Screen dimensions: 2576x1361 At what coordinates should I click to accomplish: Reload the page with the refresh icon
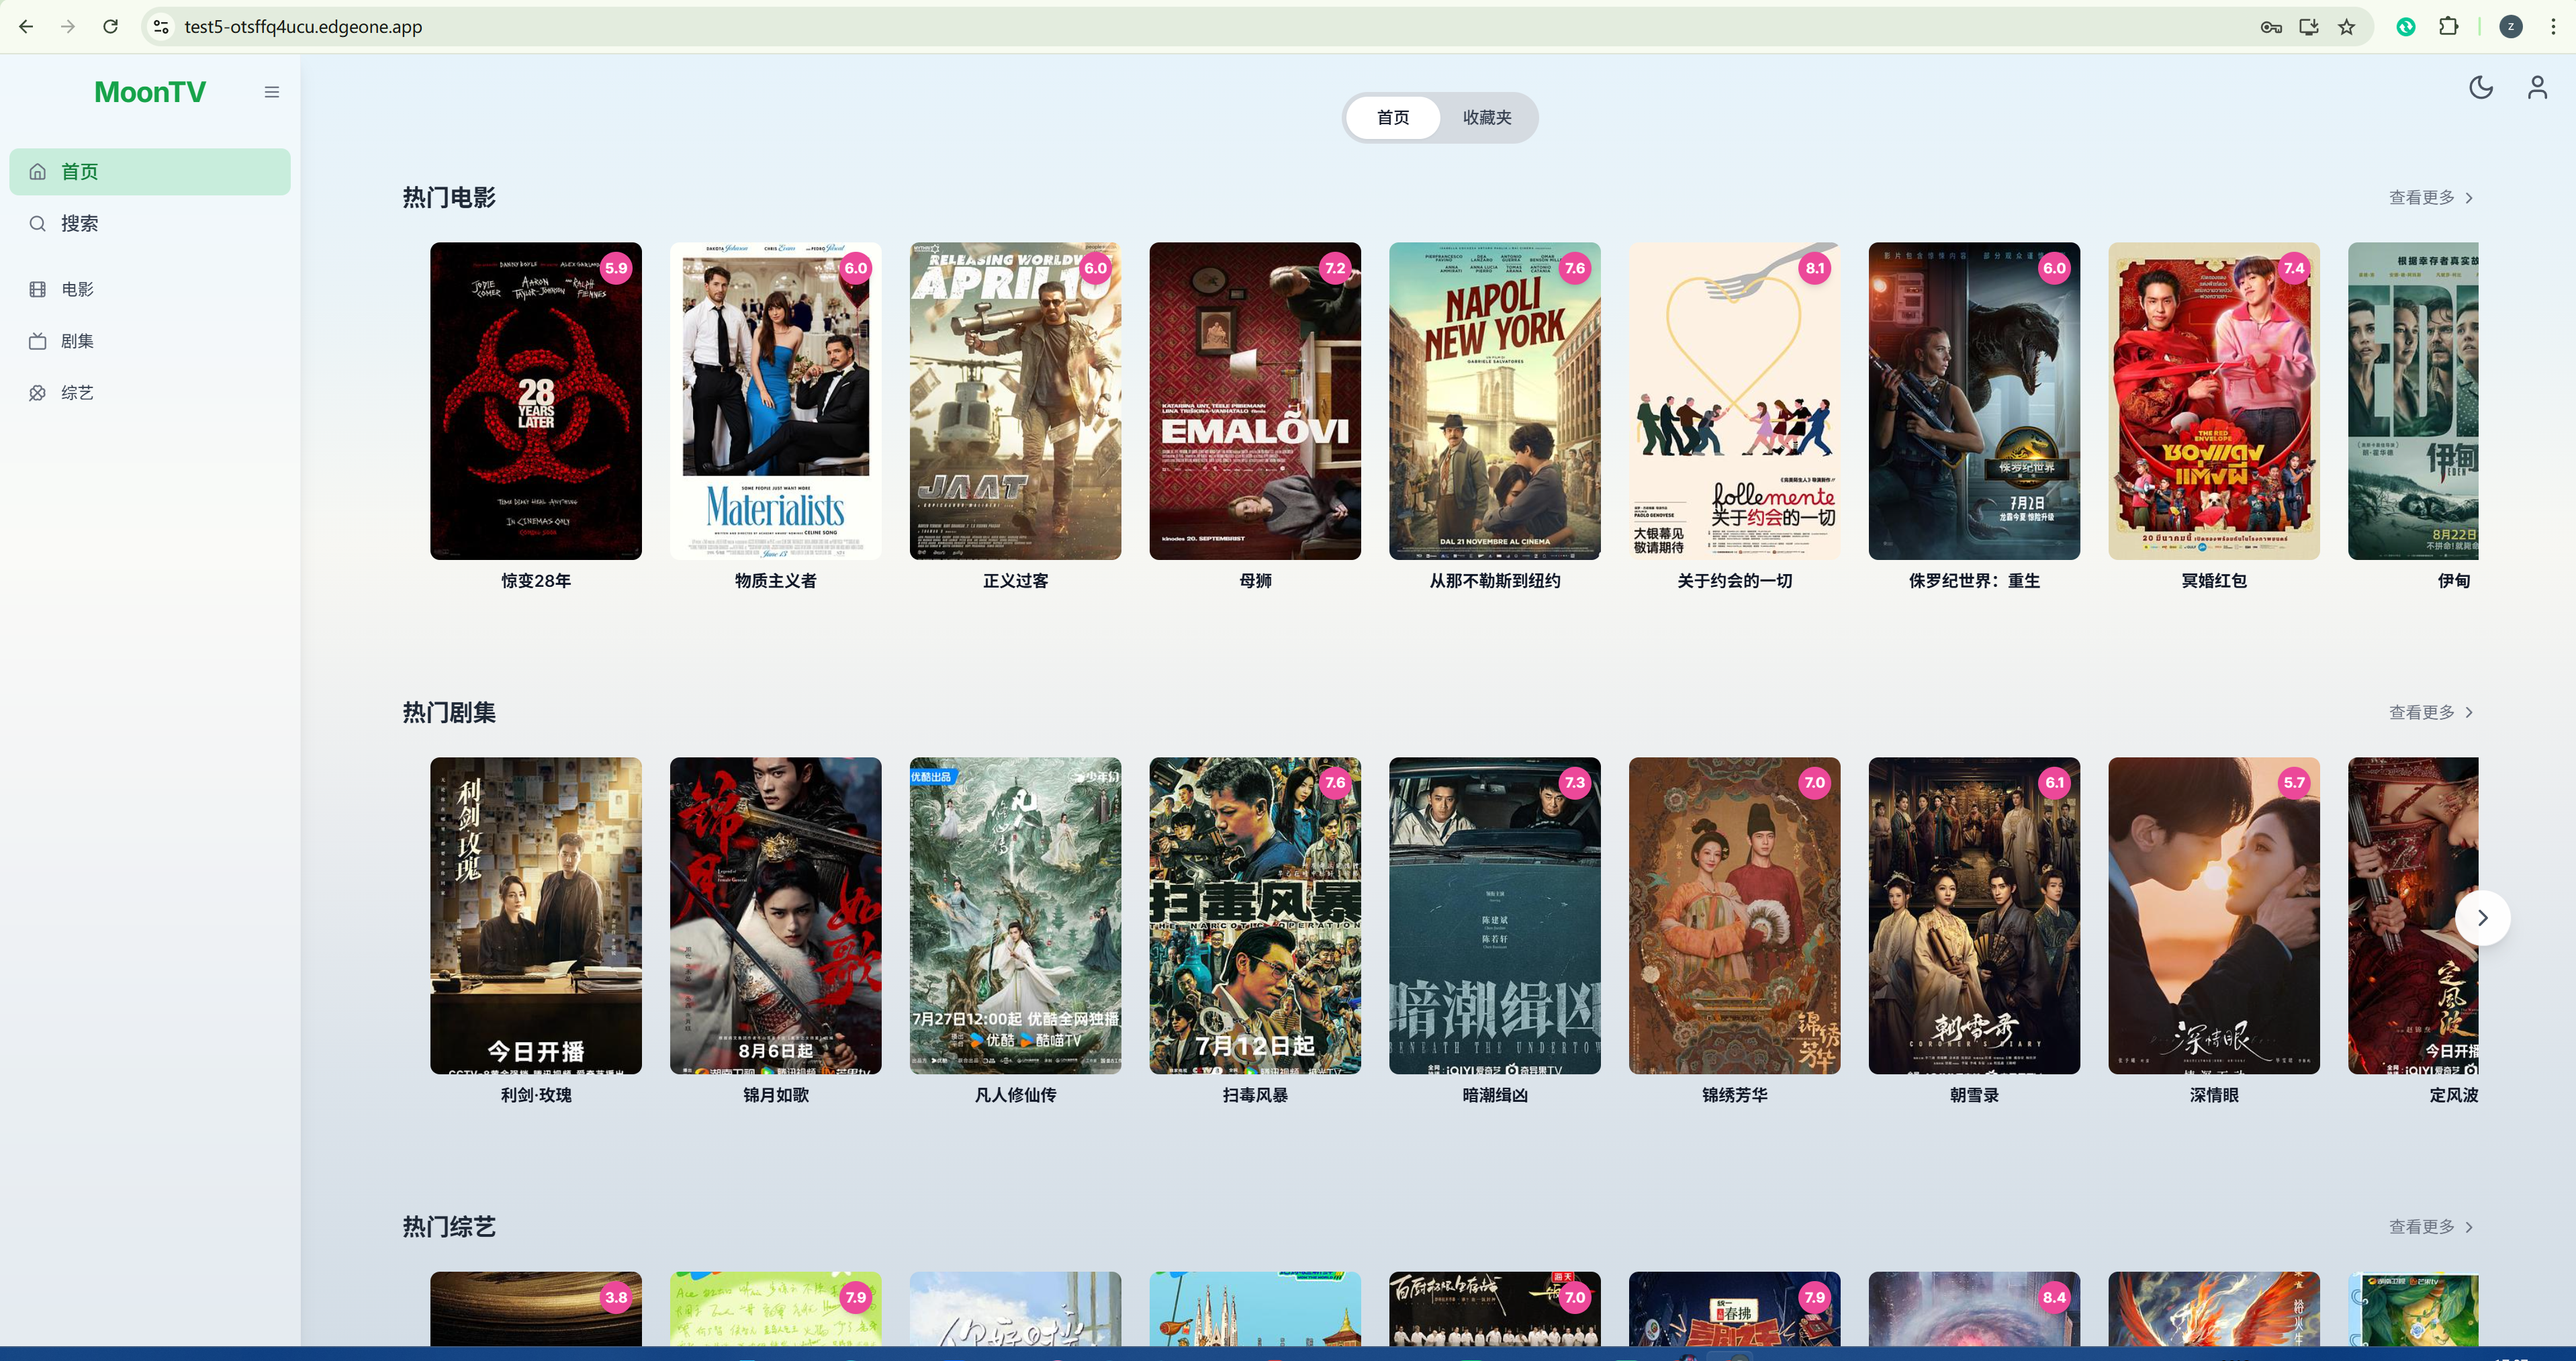point(110,27)
